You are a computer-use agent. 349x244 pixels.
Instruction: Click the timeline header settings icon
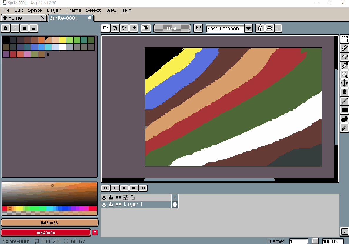pyautogui.click(x=125, y=197)
